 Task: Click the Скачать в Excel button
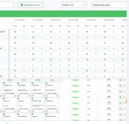[30, 5]
